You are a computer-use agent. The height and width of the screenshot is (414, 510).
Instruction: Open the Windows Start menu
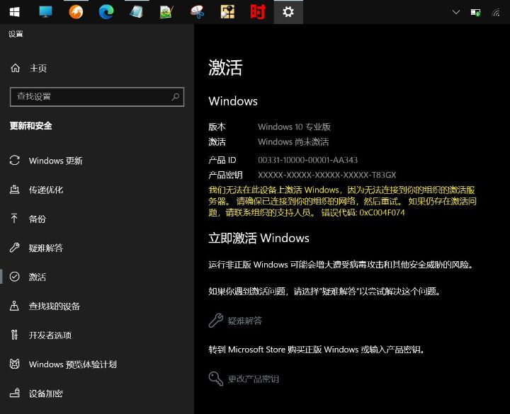pos(15,12)
